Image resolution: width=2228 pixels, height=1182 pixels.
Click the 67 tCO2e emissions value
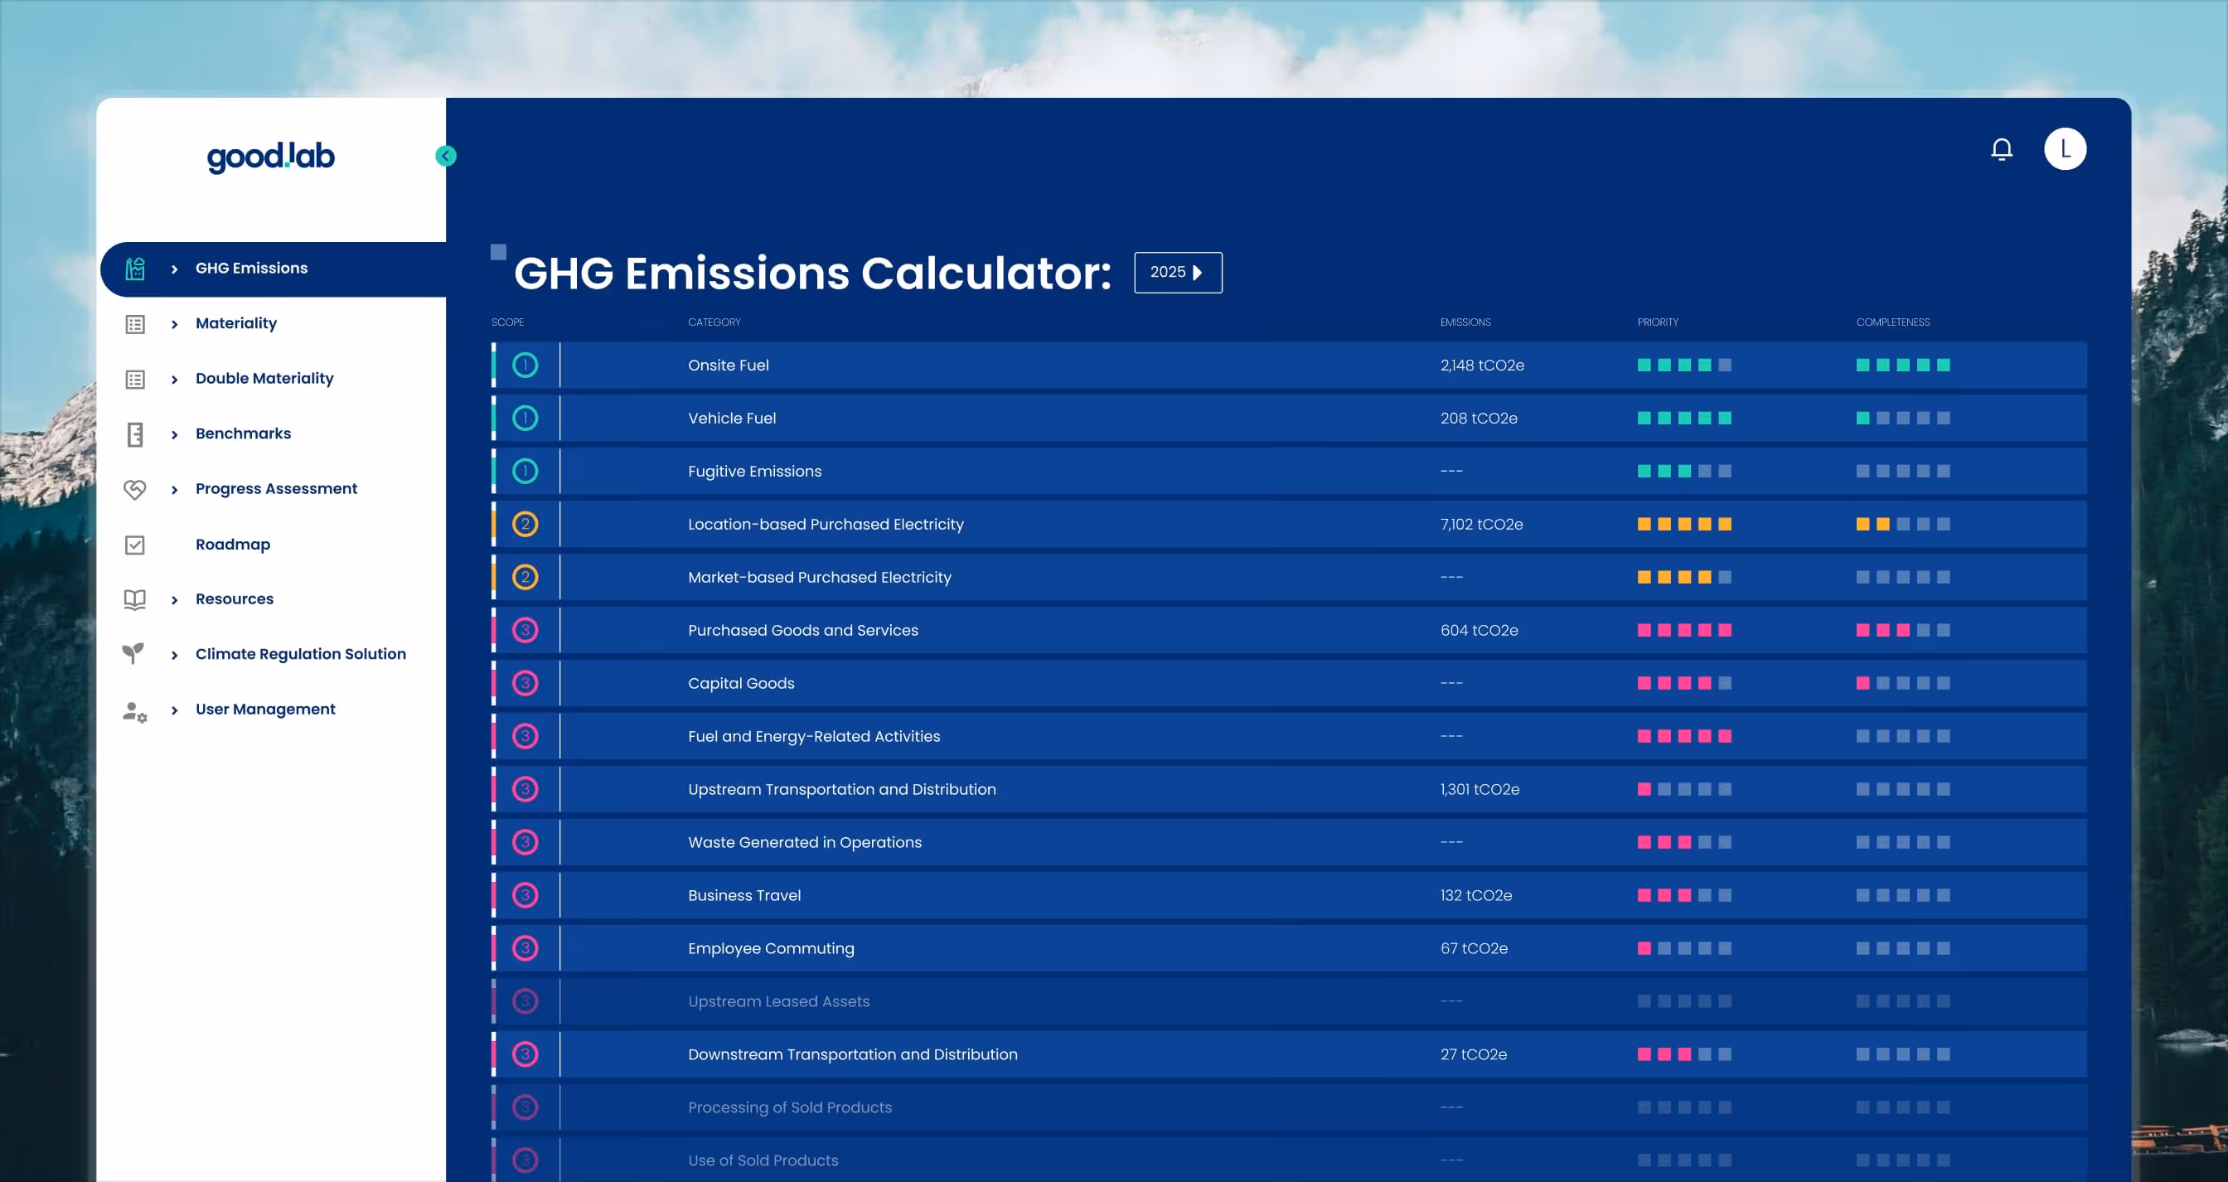[1474, 948]
